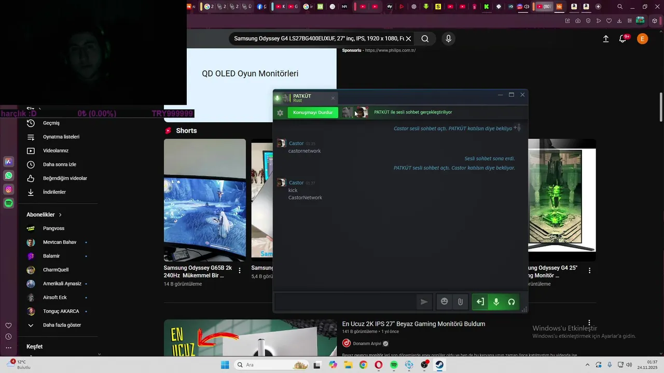664x373 pixels.
Task: Open Geçmiş in YouTube sidebar
Action: coord(51,123)
